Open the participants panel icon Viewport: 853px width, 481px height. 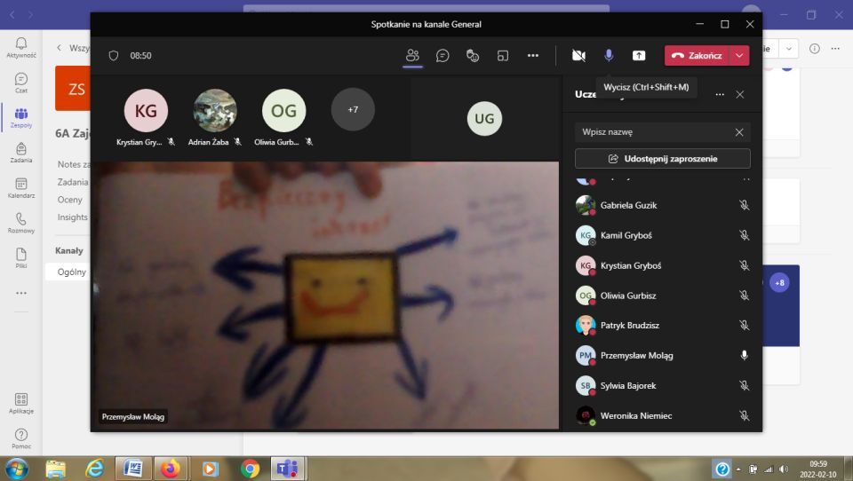412,55
